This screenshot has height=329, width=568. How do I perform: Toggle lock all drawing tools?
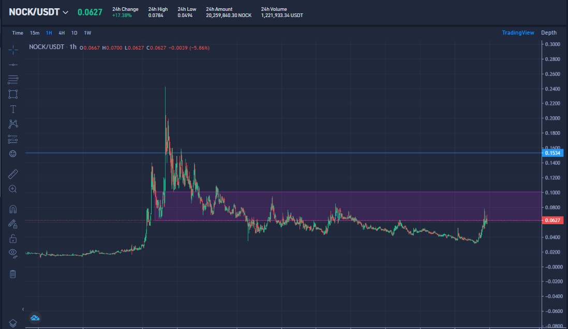point(13,239)
